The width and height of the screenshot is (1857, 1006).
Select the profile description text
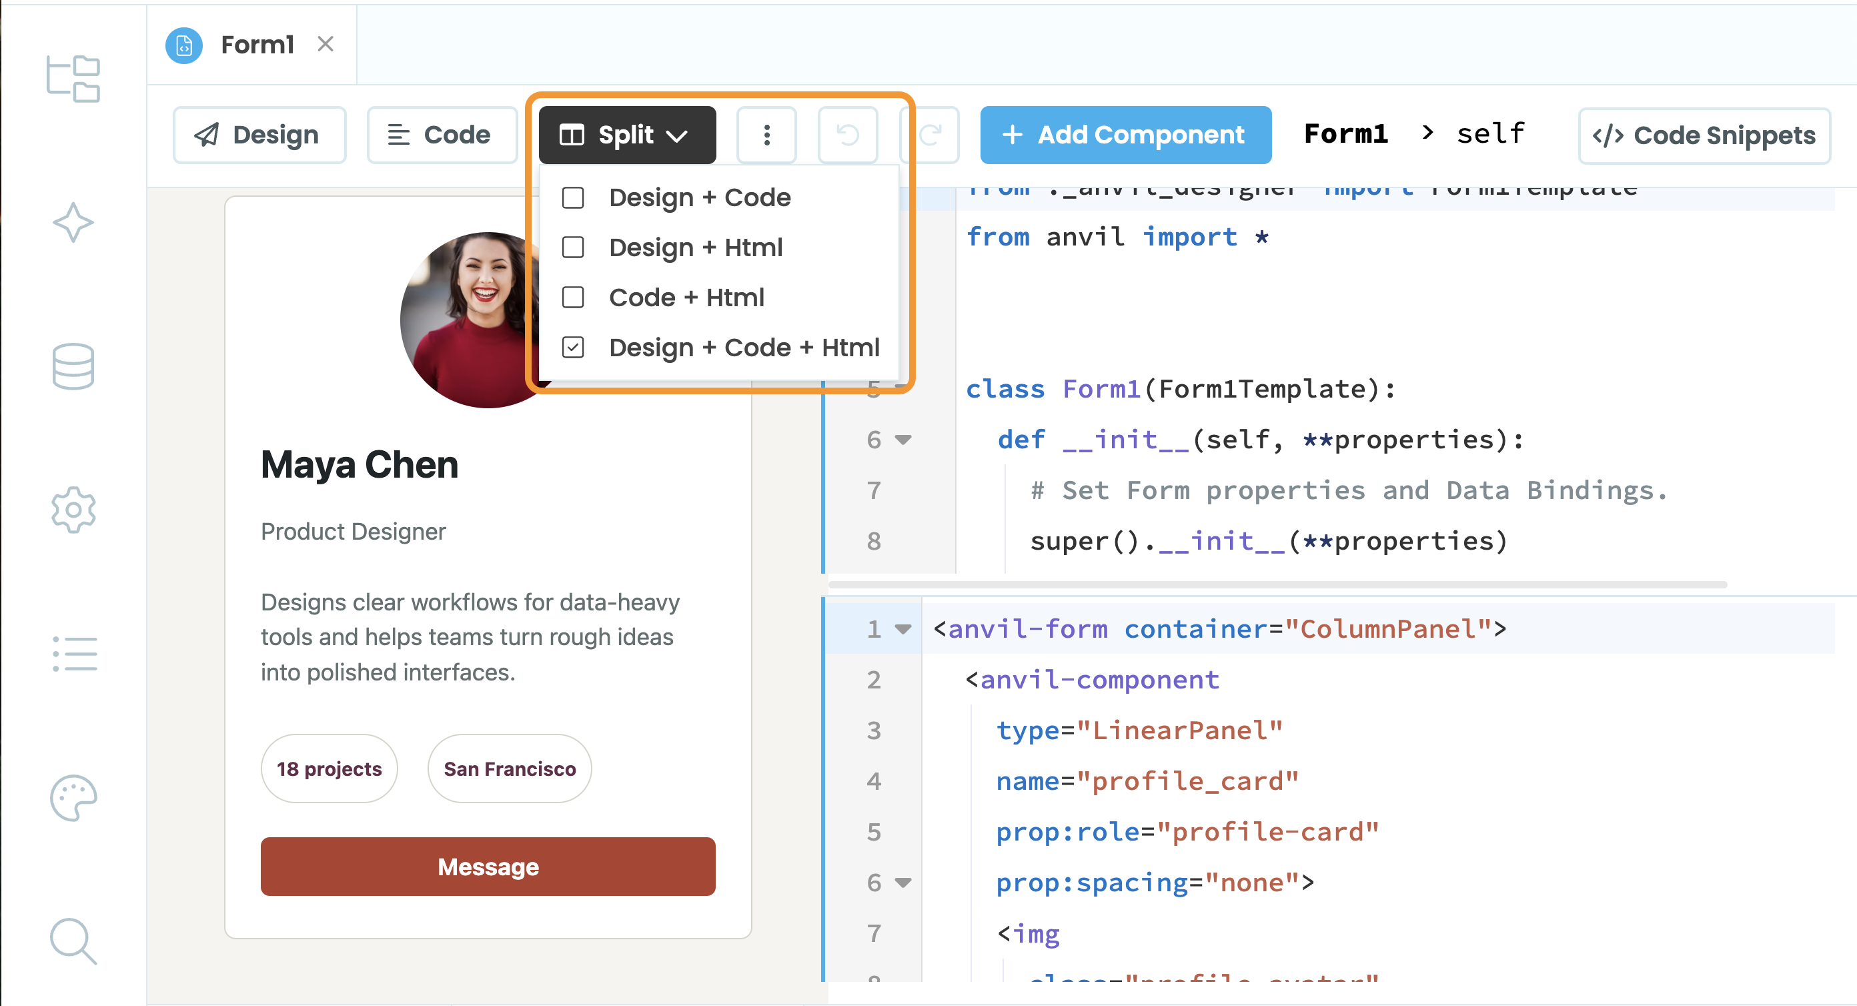(471, 637)
